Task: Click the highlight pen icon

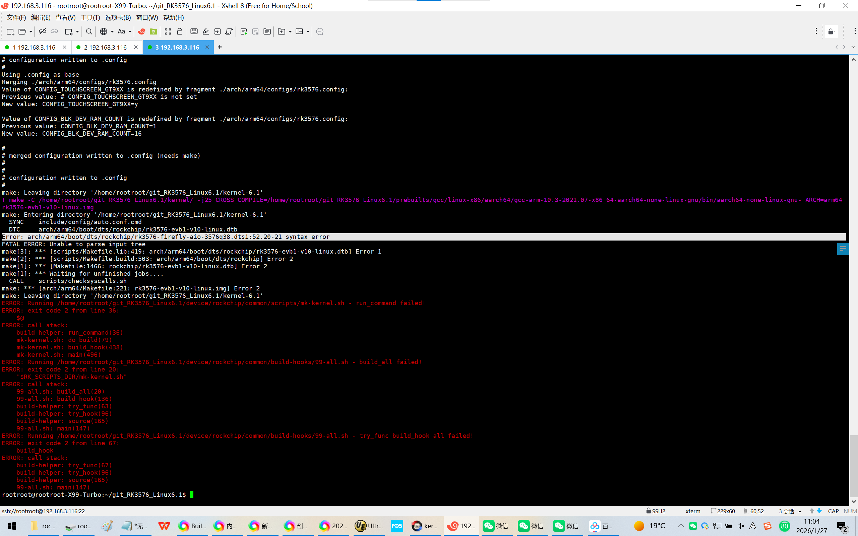Action: pos(206,31)
